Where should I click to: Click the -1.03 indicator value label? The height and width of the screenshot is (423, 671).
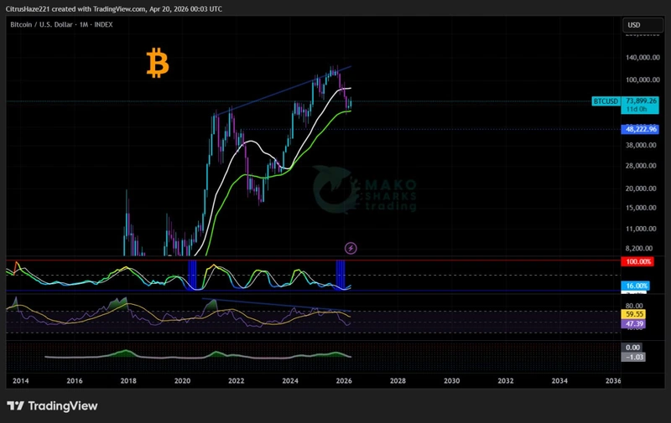[x=634, y=358]
